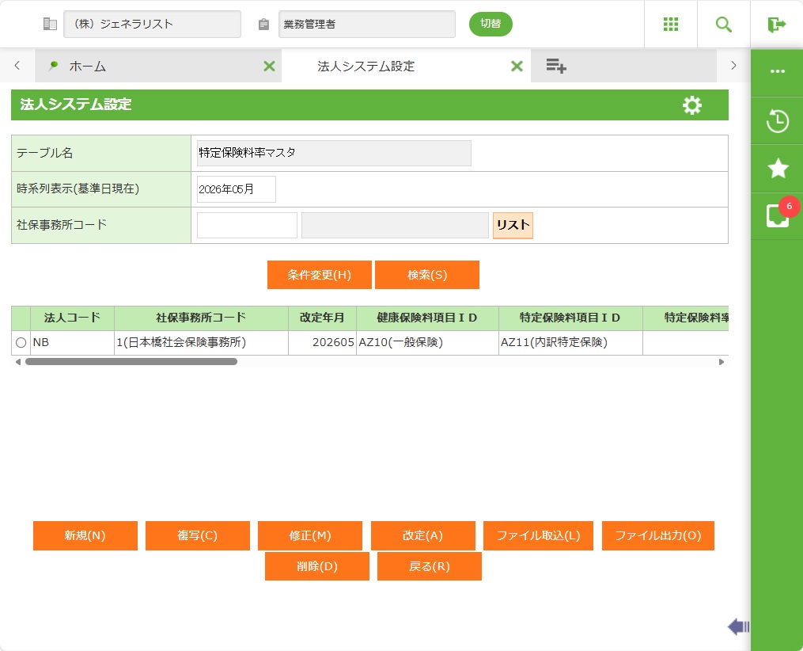803x651 pixels.
Task: Click the 社保事務所コード input field
Action: (247, 225)
